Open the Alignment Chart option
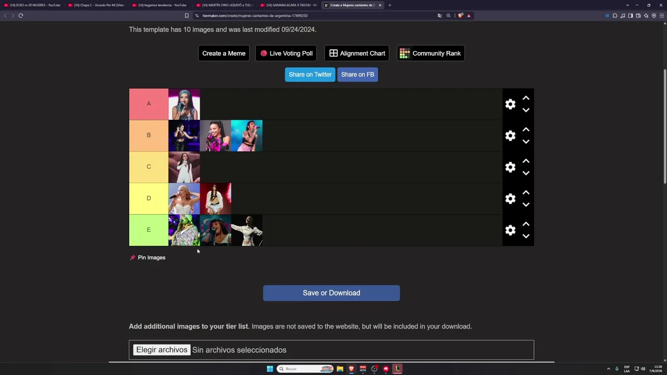 coord(357,53)
